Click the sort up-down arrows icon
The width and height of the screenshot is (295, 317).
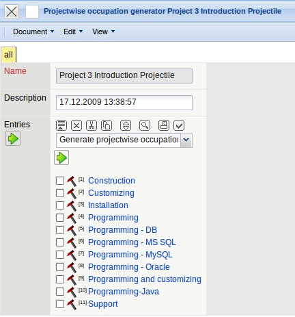(126, 125)
